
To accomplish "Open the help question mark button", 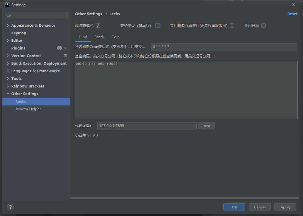I will (x=10, y=207).
